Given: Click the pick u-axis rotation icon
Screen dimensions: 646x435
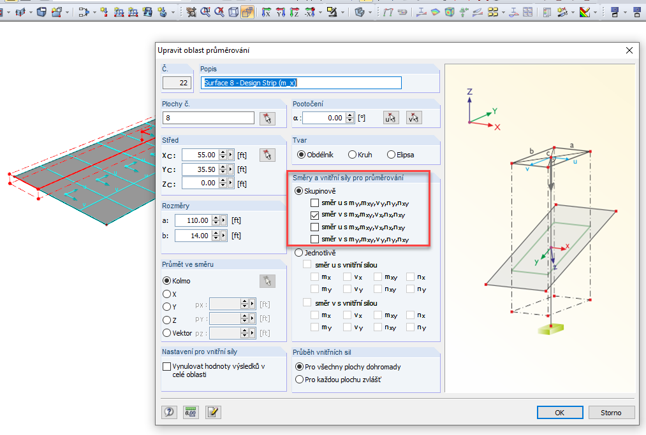Looking at the screenshot, I should click(x=390, y=118).
